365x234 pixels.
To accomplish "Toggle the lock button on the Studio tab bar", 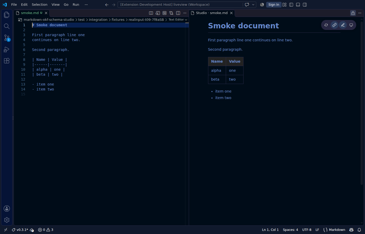I will click(353, 13).
